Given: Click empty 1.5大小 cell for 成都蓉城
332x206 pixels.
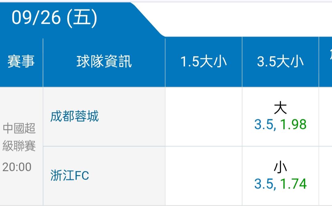Looking at the screenshot, I should click(x=204, y=117).
